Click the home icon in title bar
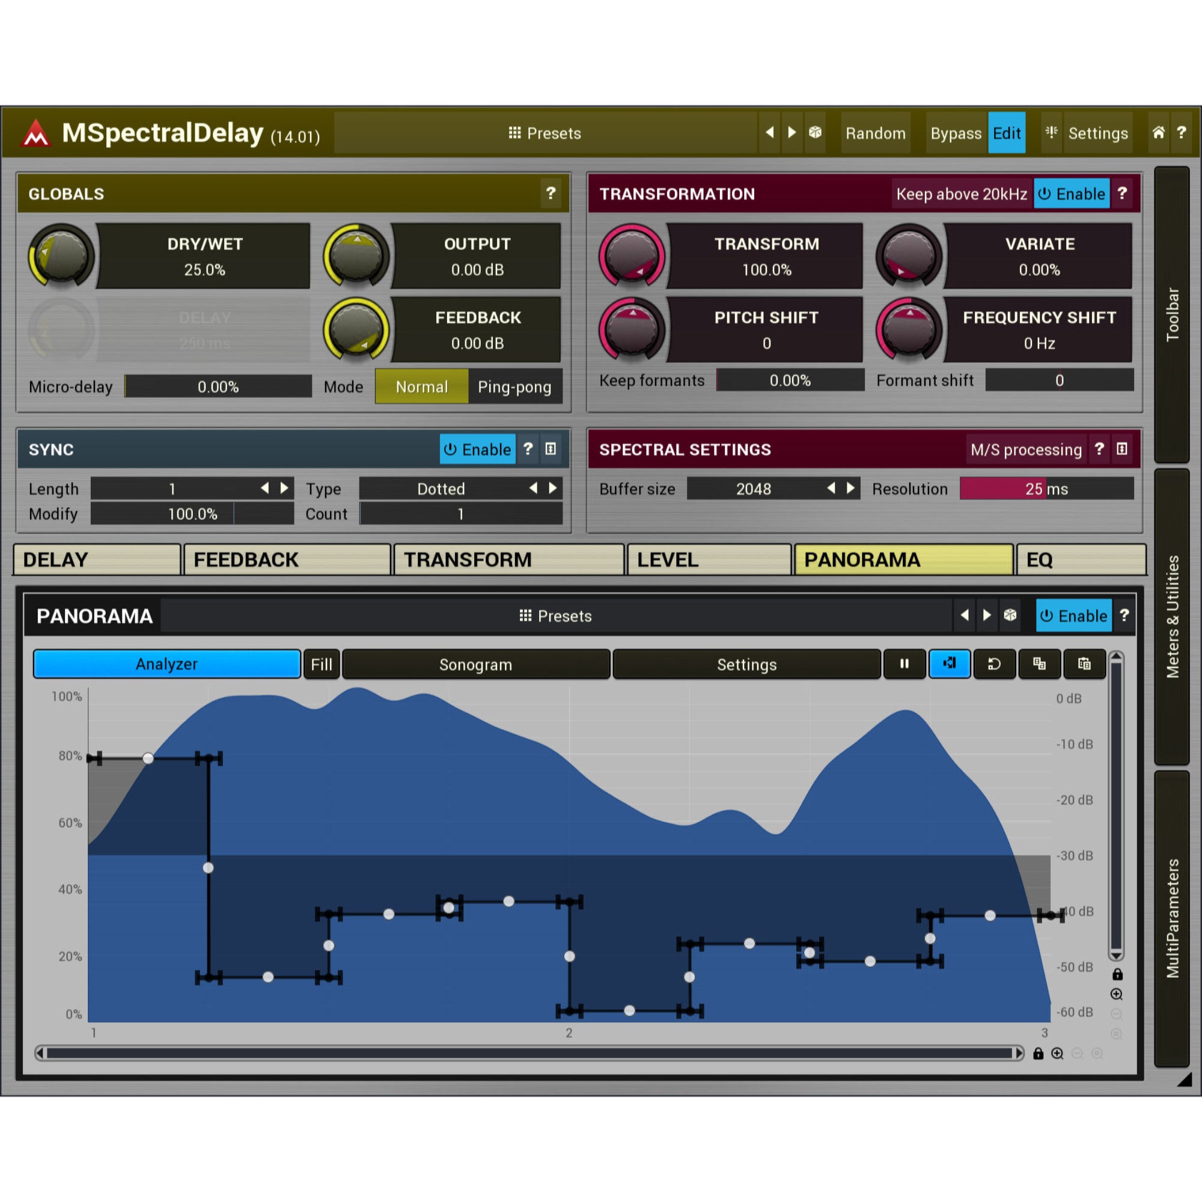This screenshot has height=1202, width=1202. click(x=1158, y=132)
